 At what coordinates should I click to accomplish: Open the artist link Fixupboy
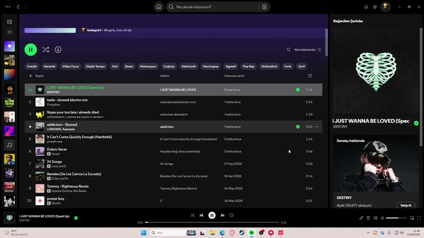54,104
